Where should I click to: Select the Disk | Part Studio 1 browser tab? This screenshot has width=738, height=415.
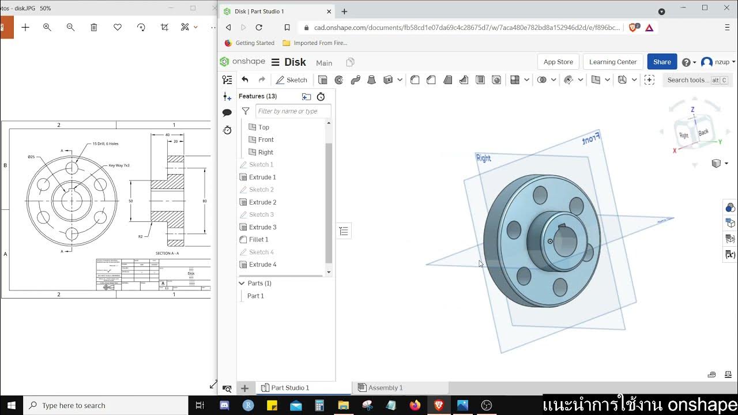coord(277,11)
